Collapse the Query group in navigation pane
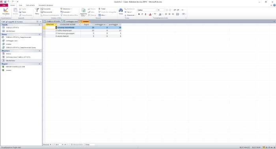The width and height of the screenshot is (276, 149). (39, 34)
